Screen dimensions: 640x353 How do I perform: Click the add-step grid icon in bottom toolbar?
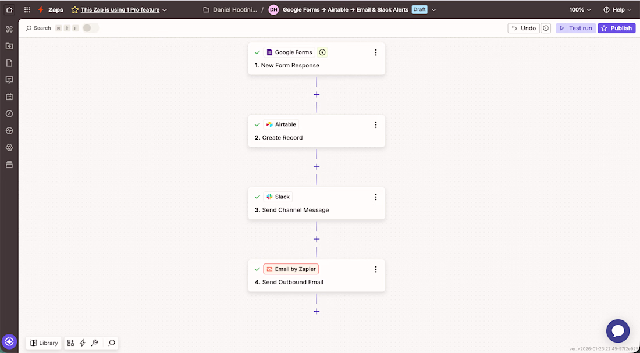coord(70,343)
